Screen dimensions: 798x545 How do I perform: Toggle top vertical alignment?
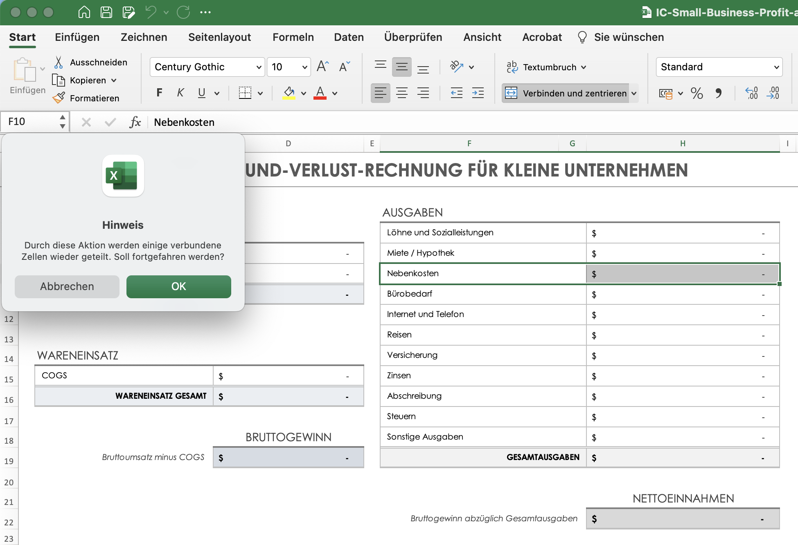coord(381,67)
